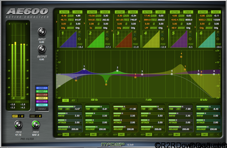Viewport: 227px width, 148px height.
Task: Click the LPF 6 slope button
Action: pyautogui.click(x=37, y=116)
